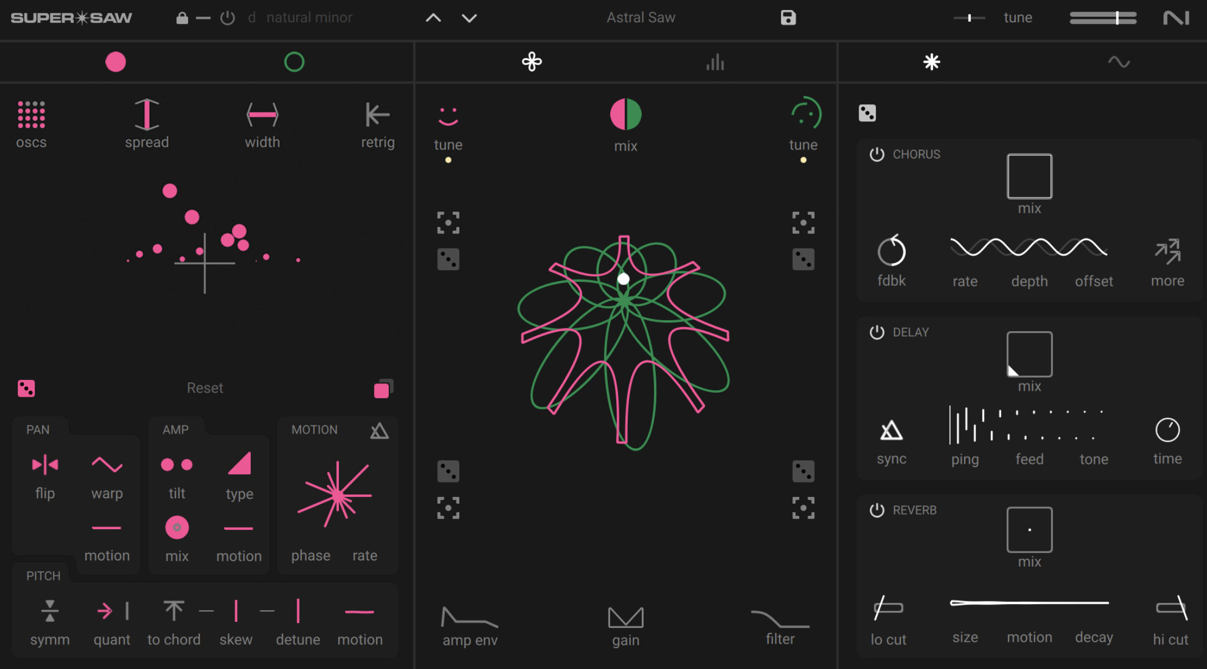Select the pink oscillator A tab
Screen dimensions: 1207x669
tap(115, 62)
